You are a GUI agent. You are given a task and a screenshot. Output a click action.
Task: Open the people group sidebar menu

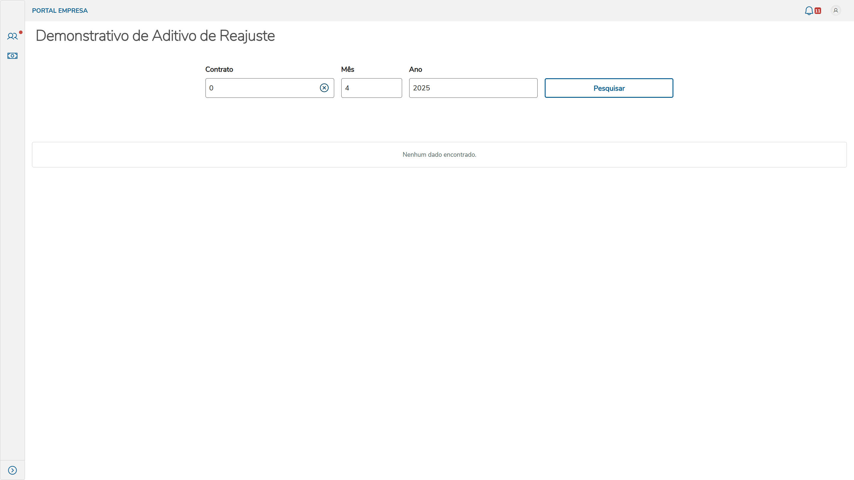click(12, 36)
